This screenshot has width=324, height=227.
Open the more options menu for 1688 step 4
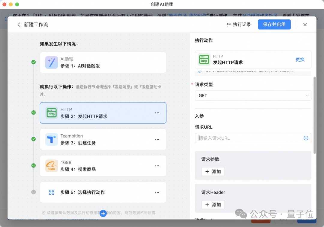point(157,166)
